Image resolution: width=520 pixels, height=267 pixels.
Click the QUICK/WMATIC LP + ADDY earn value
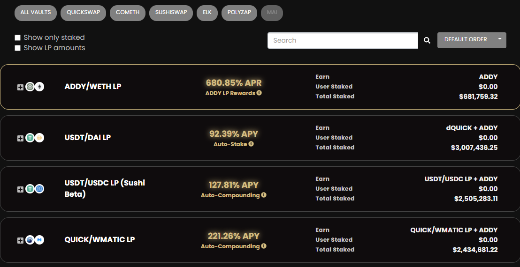click(454, 230)
